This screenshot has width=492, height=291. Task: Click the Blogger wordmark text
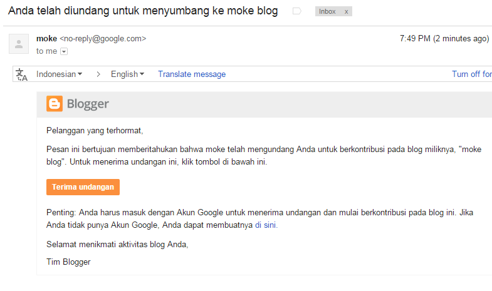point(88,104)
